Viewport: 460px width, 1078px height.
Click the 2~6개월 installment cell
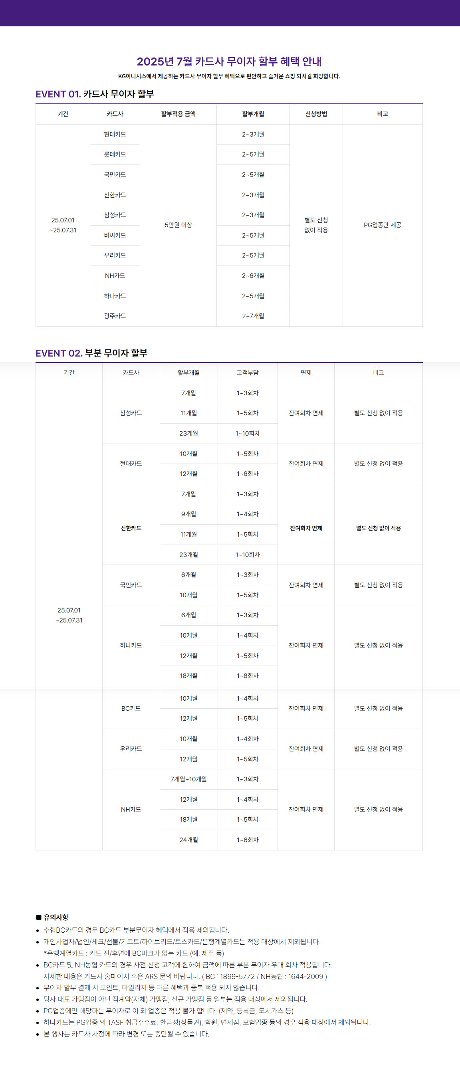pyautogui.click(x=253, y=276)
